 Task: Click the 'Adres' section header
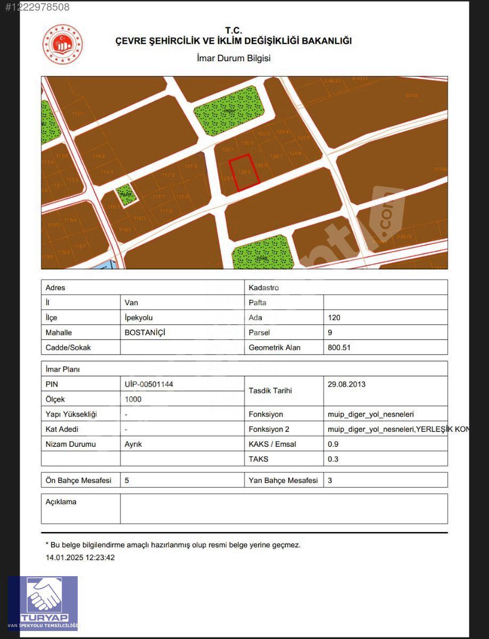(x=55, y=288)
